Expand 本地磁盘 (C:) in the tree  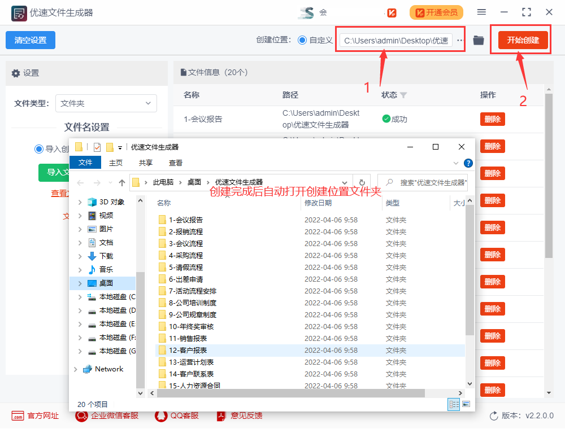(81, 296)
